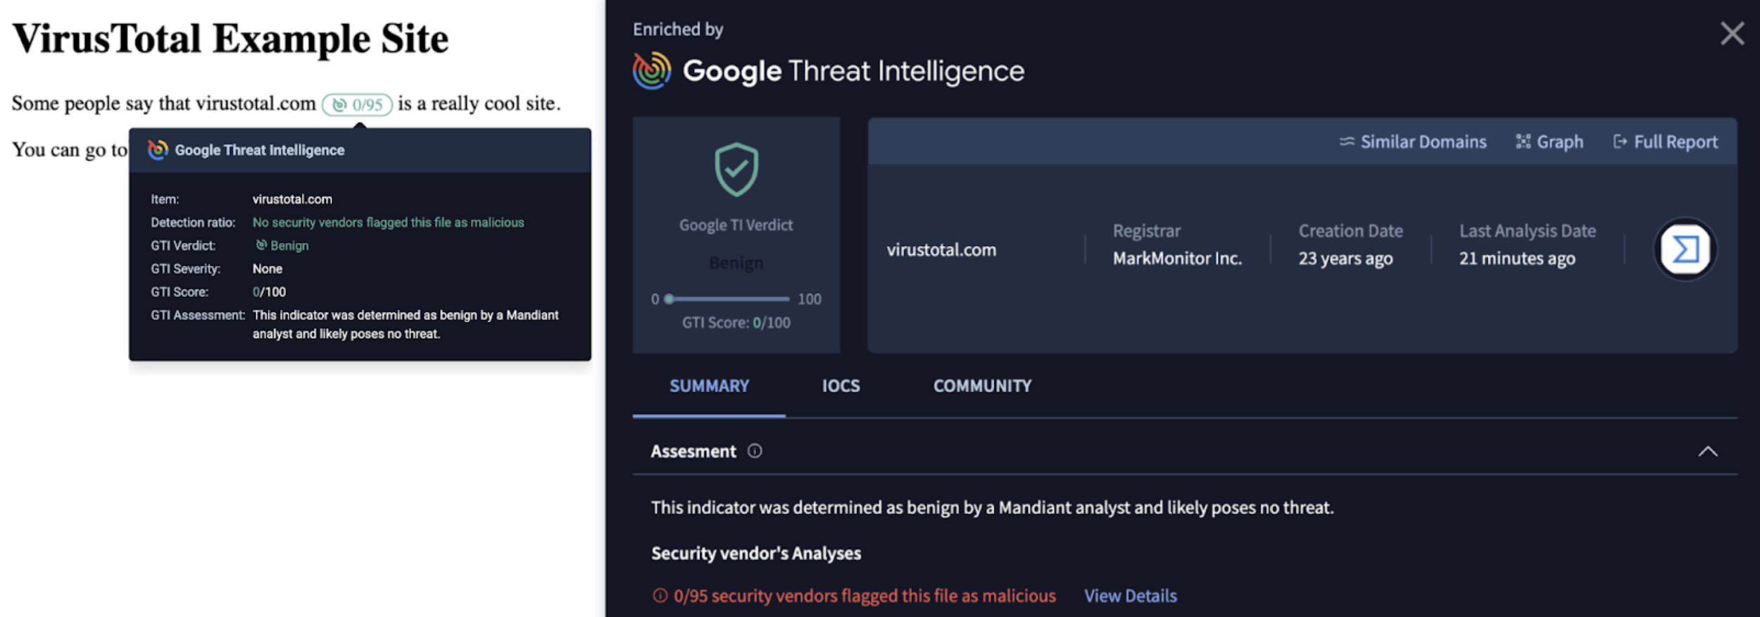Open the Graph view link
Viewport: 1760px width, 617px height.
click(x=1549, y=142)
